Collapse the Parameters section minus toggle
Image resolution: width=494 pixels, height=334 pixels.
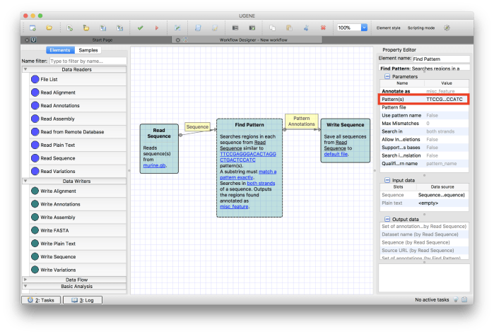click(387, 76)
